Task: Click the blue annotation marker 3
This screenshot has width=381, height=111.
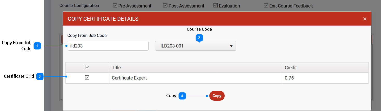Action: [39, 77]
